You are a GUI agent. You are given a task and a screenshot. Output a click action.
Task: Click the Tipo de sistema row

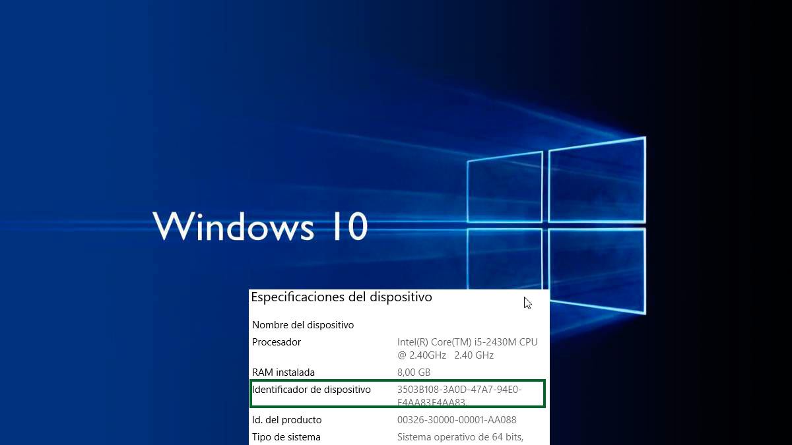[x=286, y=436]
